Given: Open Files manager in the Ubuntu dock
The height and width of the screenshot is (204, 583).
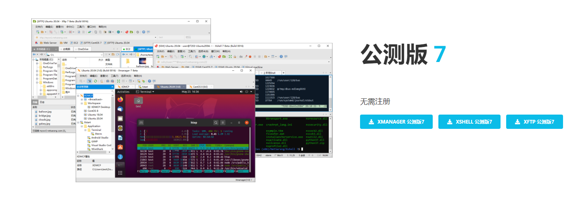Looking at the screenshot, I should pyautogui.click(x=120, y=118).
